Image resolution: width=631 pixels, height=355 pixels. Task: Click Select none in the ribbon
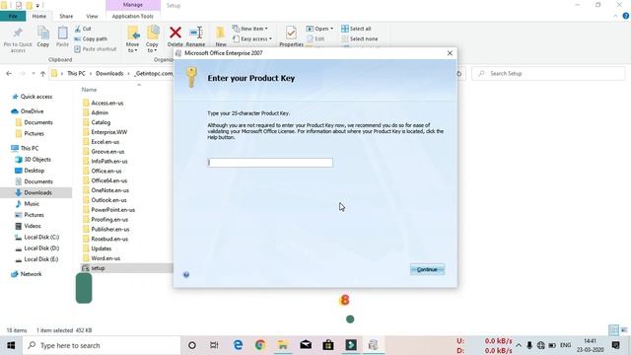click(x=359, y=38)
